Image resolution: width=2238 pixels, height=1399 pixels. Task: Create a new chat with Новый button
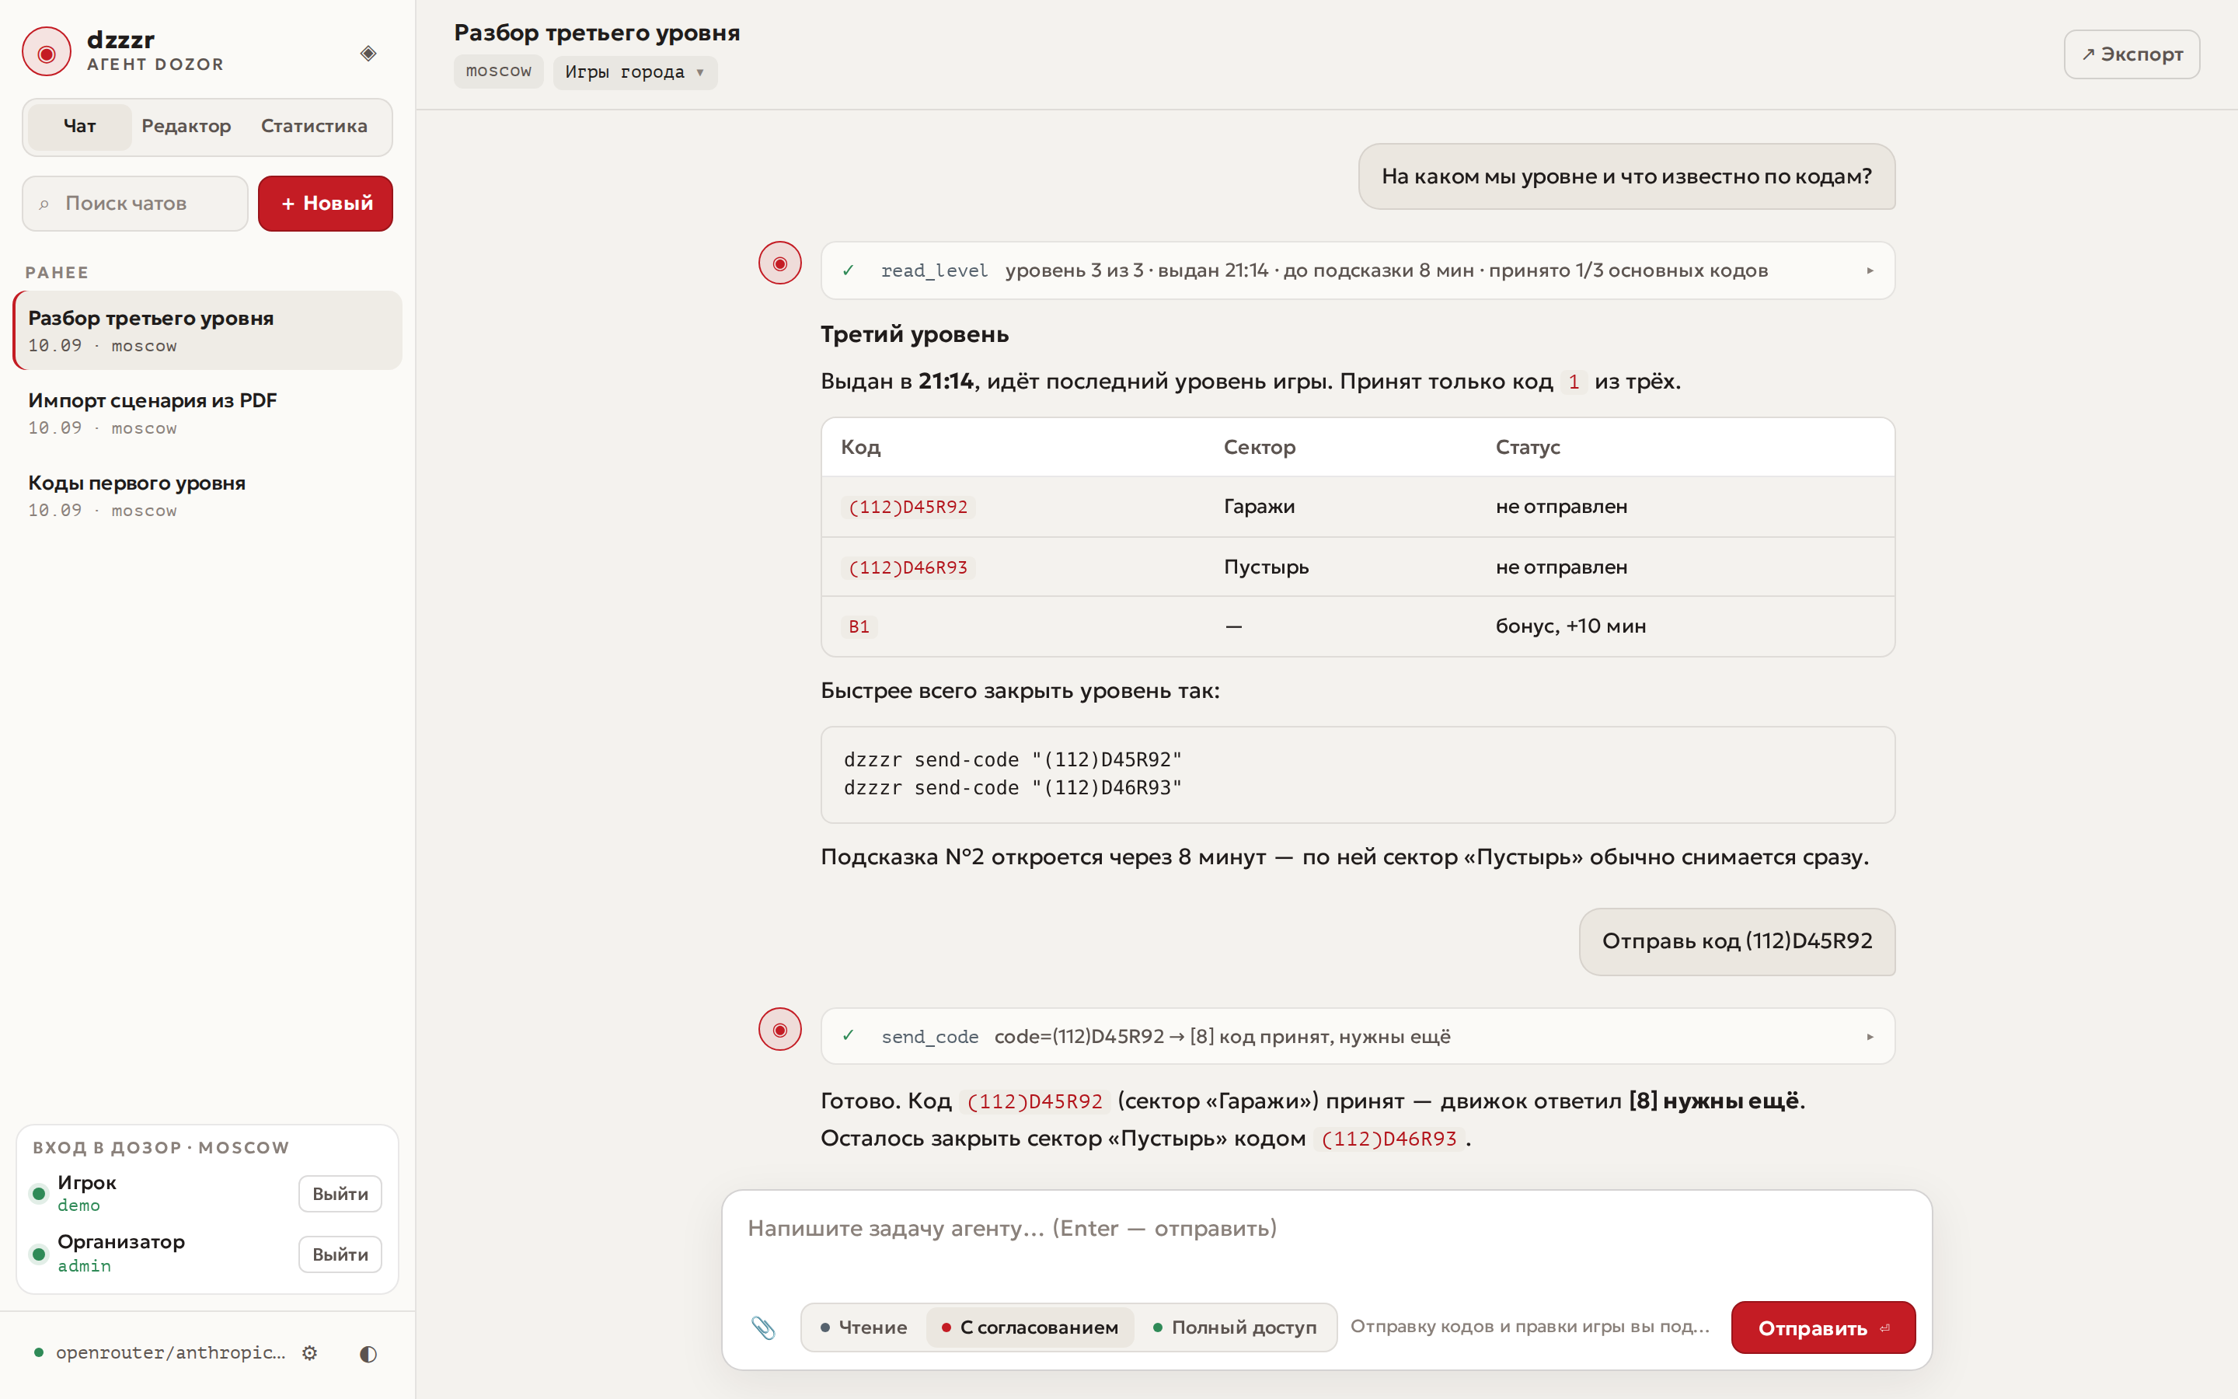pos(326,204)
